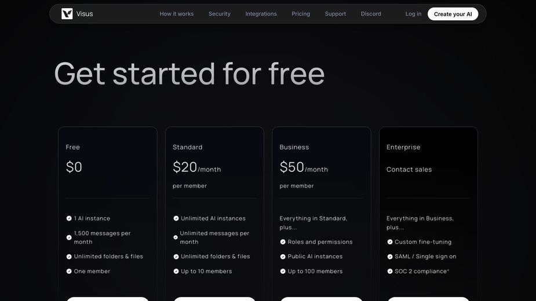Open the How it works page

pos(176,14)
